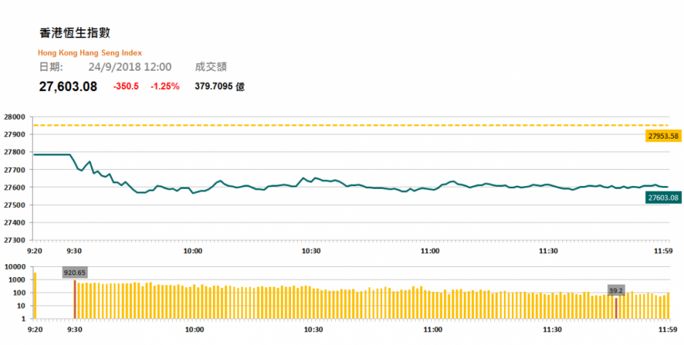Click the 100 volume axis label
The width and height of the screenshot is (684, 345).
[x=20, y=293]
